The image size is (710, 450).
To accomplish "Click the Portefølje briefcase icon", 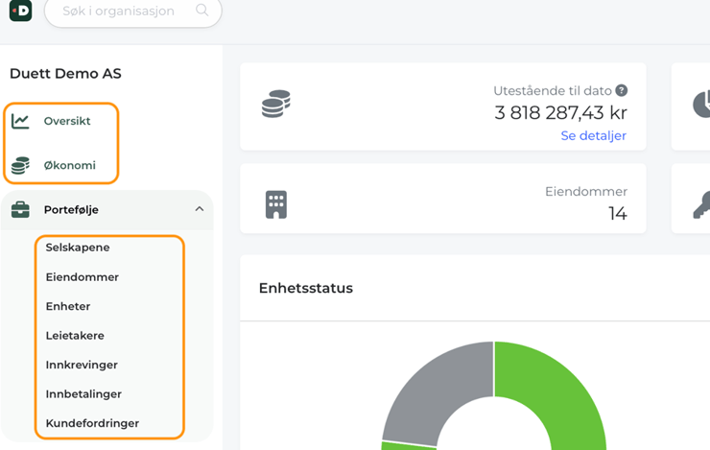I will tap(20, 210).
